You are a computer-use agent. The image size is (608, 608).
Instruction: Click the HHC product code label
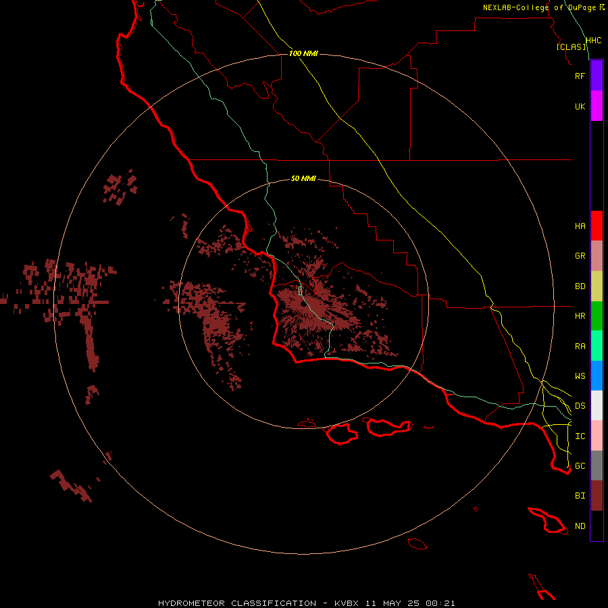coord(593,41)
